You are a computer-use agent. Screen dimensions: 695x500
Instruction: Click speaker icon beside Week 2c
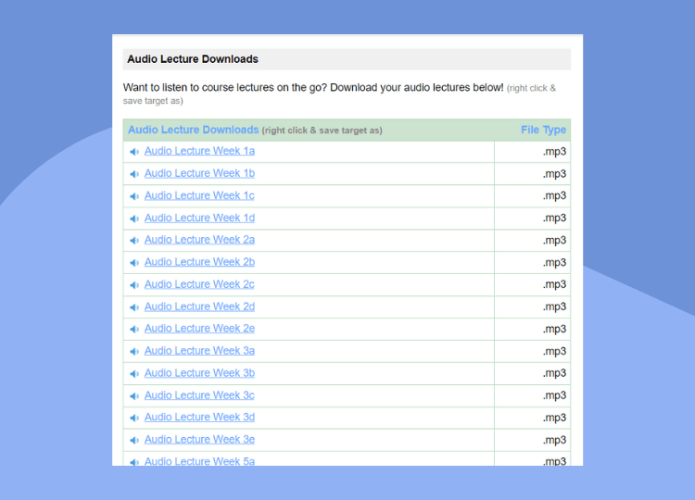point(134,285)
